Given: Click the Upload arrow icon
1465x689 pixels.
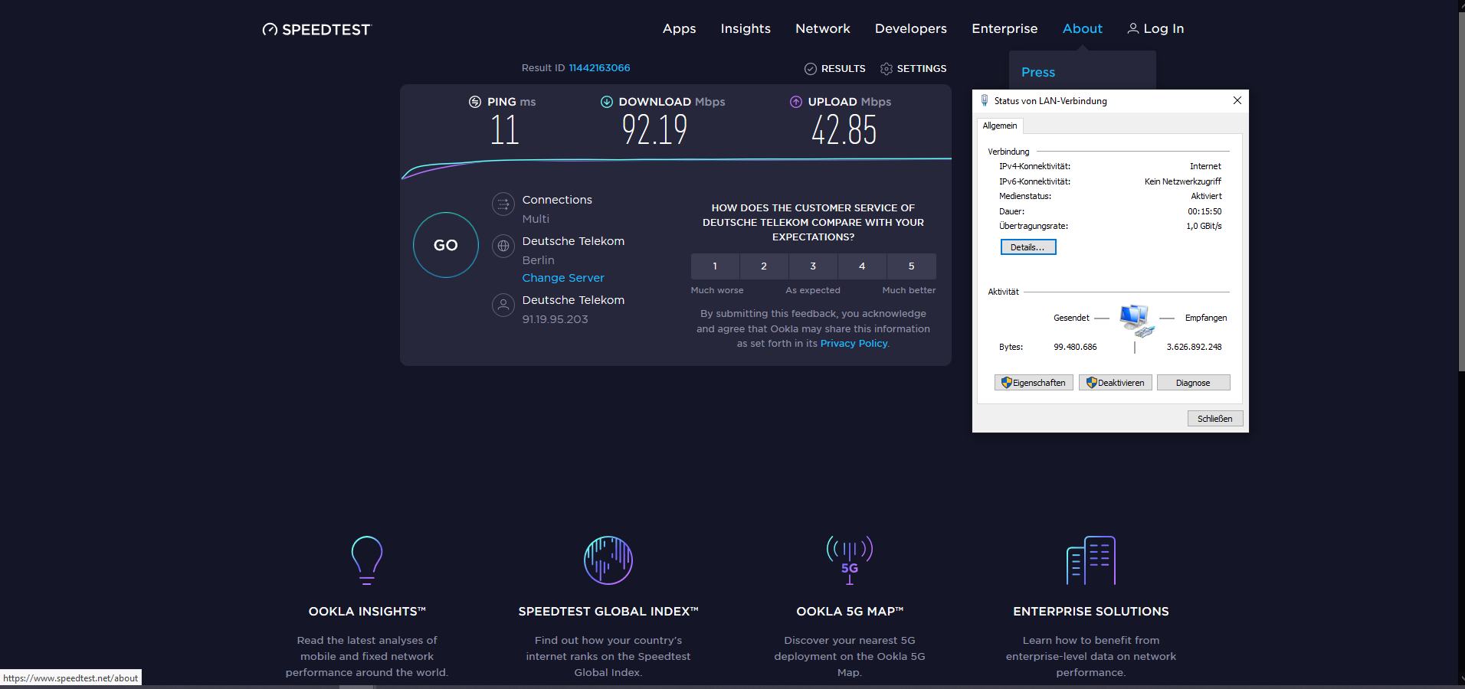Looking at the screenshot, I should 796,102.
